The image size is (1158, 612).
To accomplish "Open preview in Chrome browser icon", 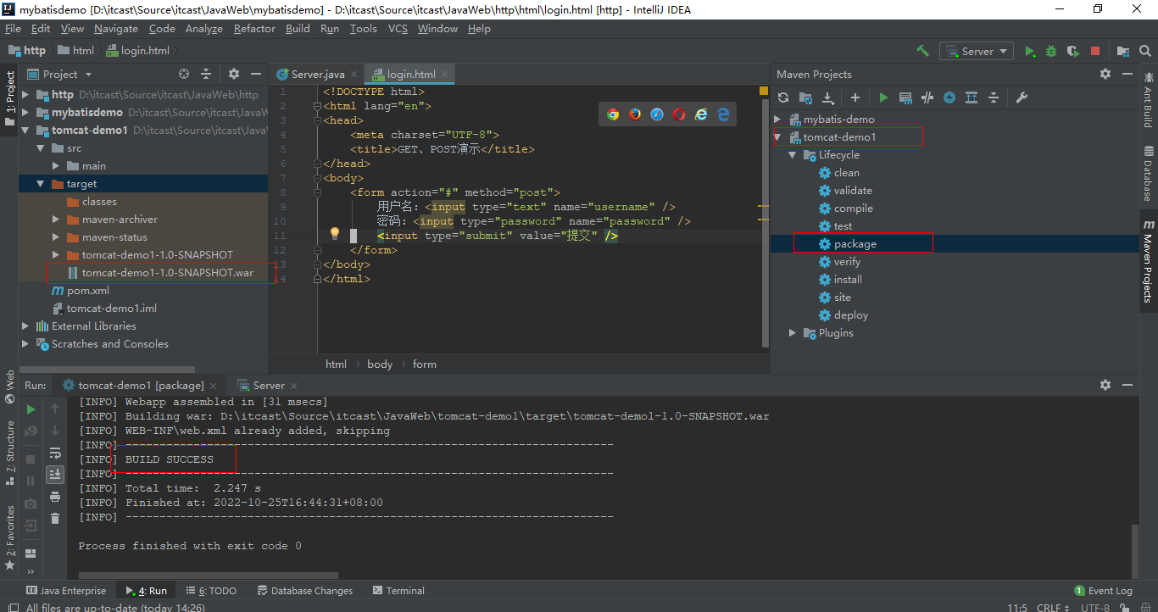I will pyautogui.click(x=613, y=114).
